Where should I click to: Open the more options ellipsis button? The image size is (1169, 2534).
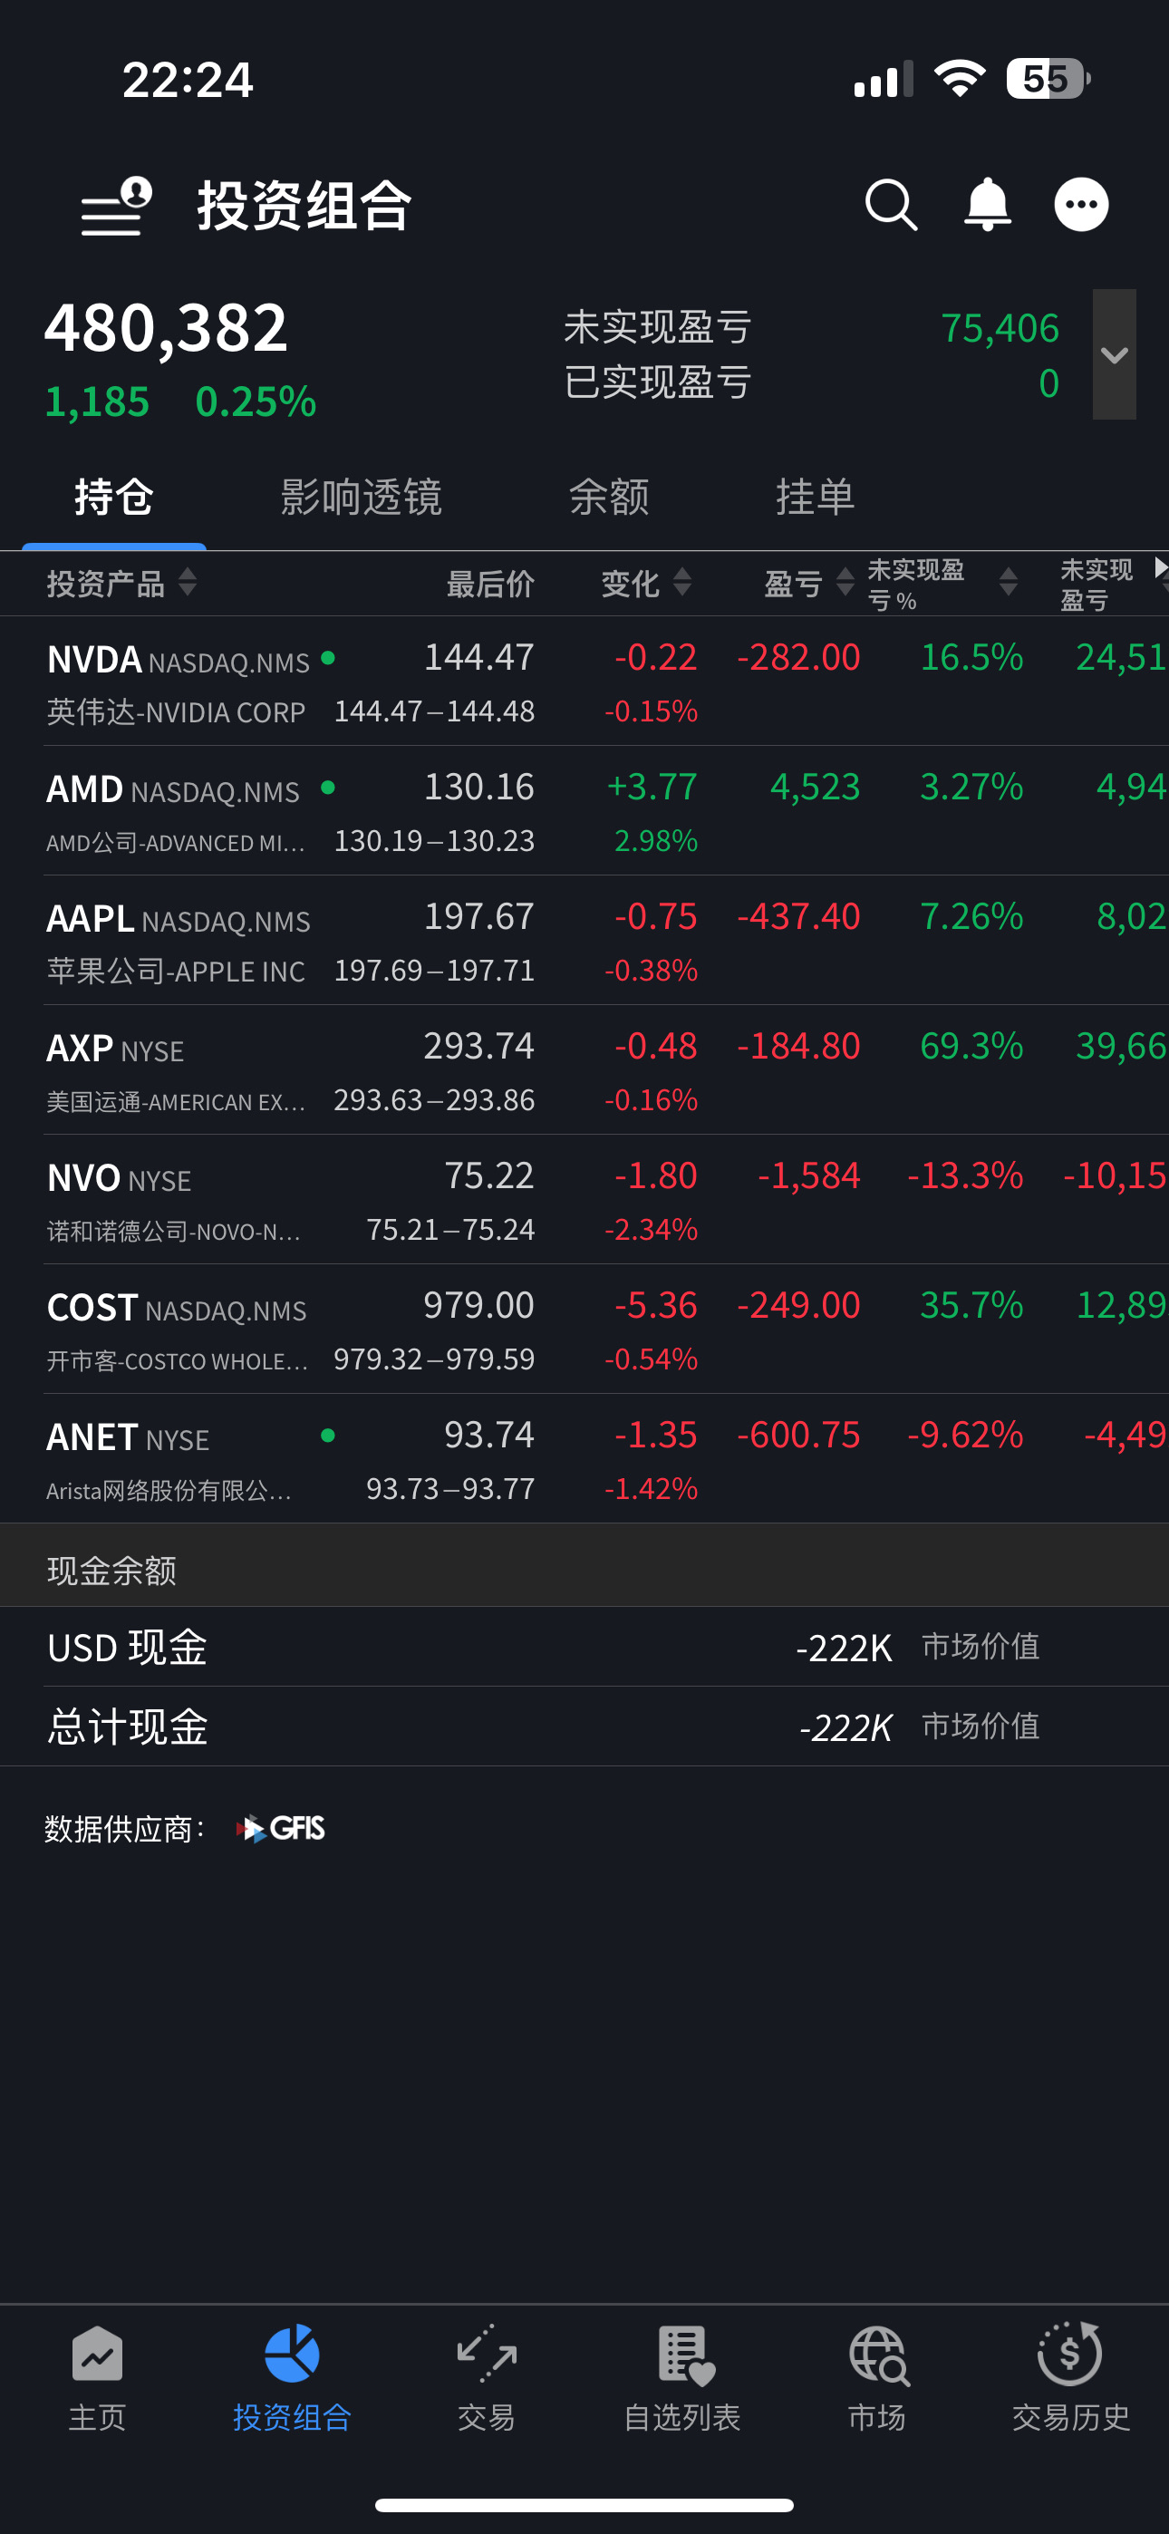pyautogui.click(x=1080, y=206)
